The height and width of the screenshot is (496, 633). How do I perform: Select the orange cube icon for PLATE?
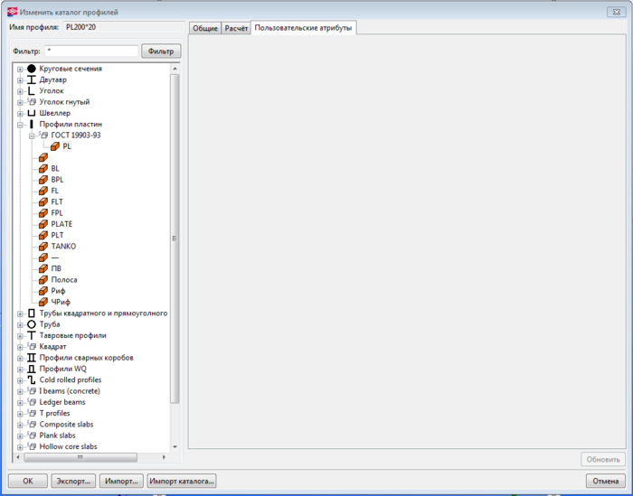pos(43,224)
